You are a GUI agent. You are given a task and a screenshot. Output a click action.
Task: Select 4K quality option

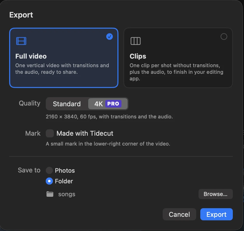[x=108, y=104]
